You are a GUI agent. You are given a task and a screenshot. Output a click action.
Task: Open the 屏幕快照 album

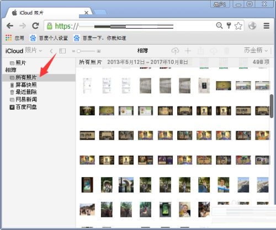point(39,85)
